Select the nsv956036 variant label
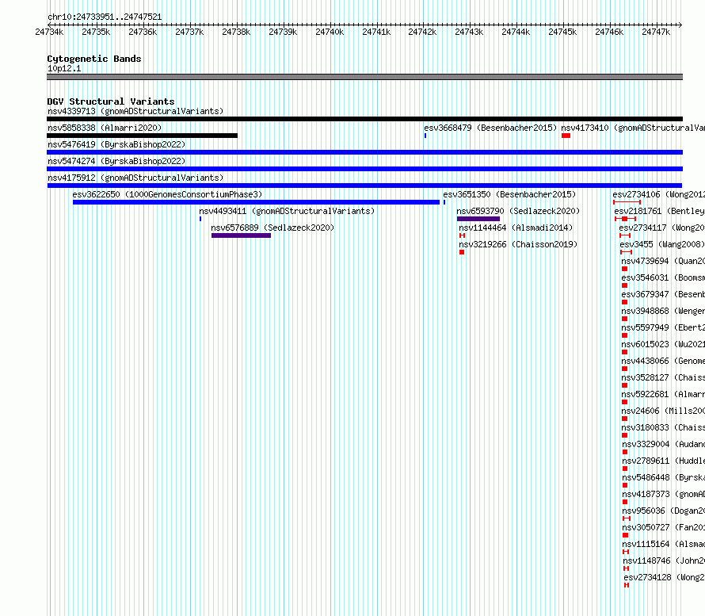The width and height of the screenshot is (705, 616). click(663, 511)
